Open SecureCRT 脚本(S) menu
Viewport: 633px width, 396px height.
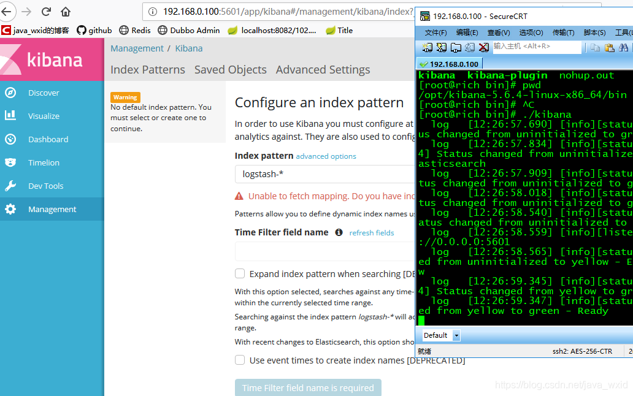click(x=594, y=32)
